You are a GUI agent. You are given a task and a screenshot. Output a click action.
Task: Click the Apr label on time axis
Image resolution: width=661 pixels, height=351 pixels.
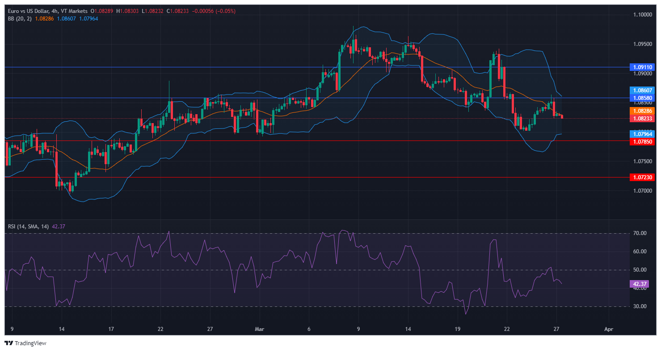[x=607, y=329]
